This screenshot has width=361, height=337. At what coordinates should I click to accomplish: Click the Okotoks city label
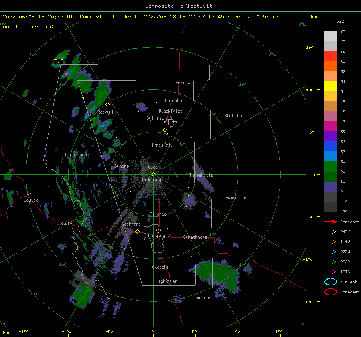[160, 267]
